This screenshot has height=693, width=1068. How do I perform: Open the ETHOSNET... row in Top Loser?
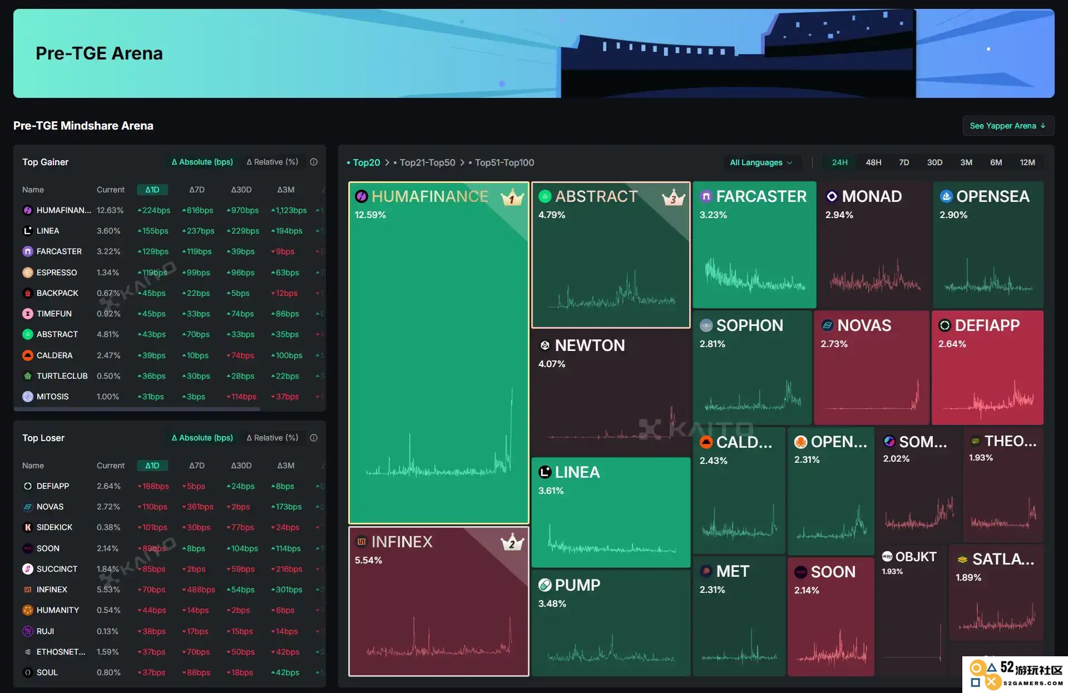170,652
